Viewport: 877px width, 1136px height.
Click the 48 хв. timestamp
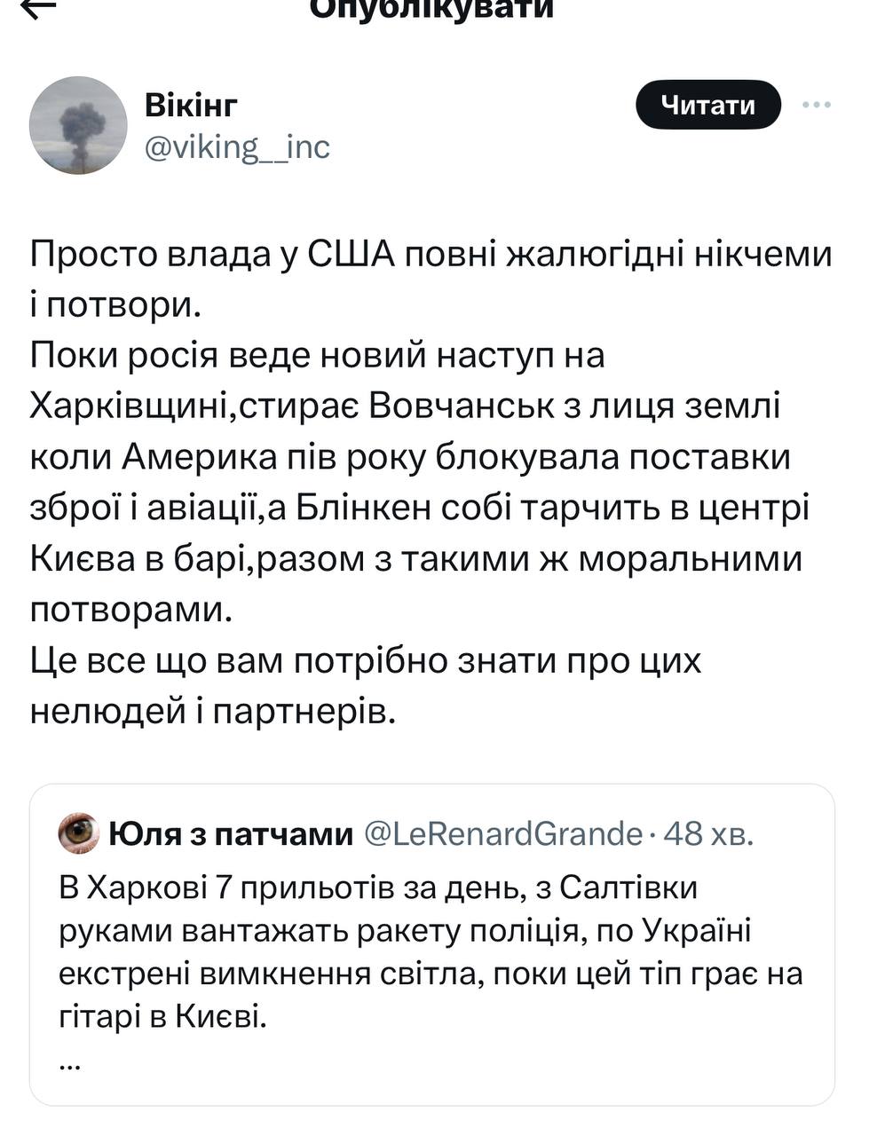(708, 833)
